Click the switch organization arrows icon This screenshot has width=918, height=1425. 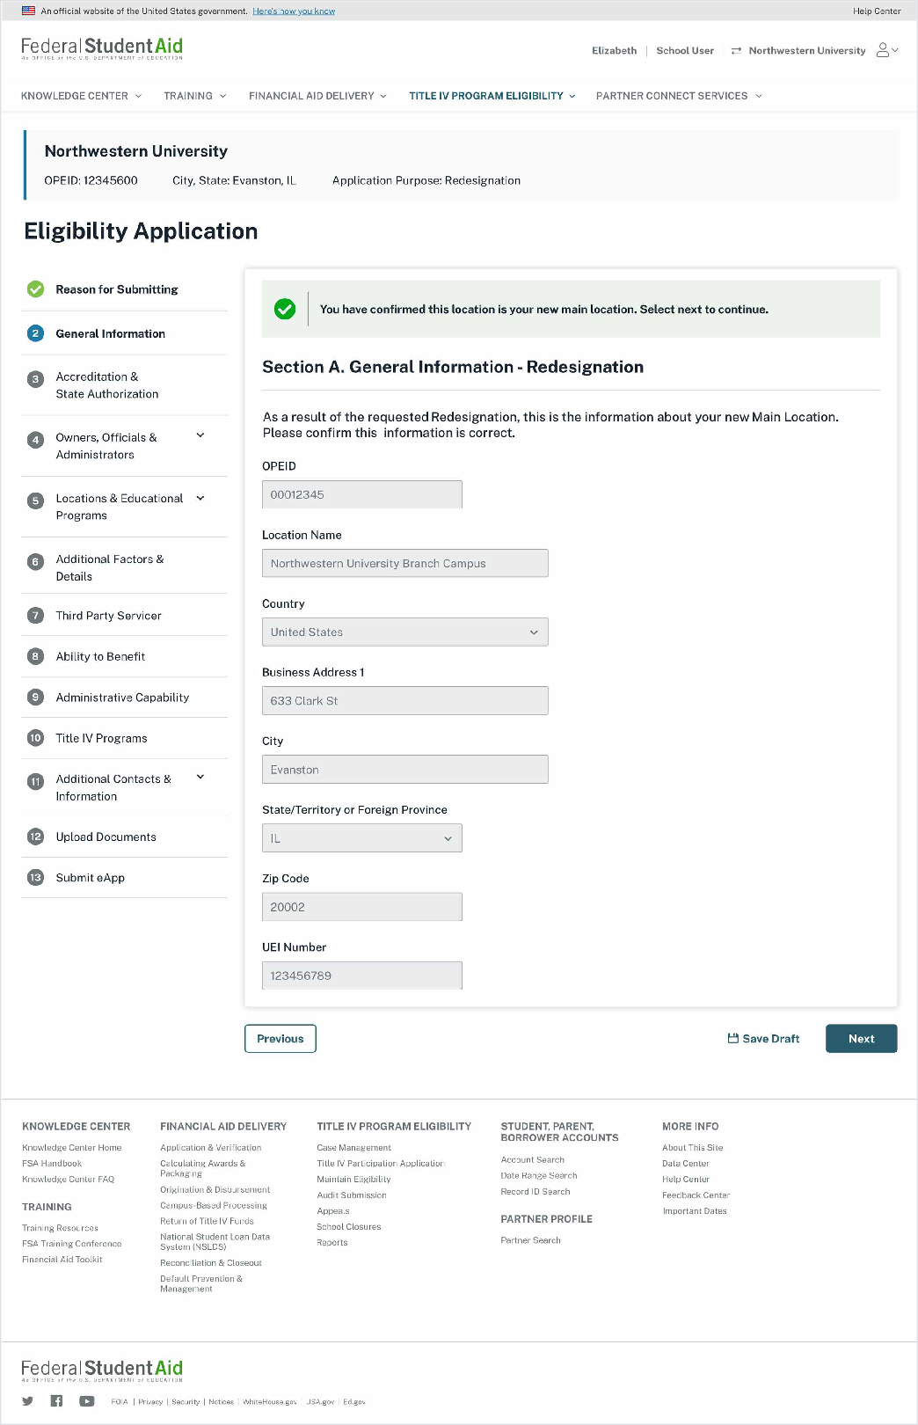(736, 51)
